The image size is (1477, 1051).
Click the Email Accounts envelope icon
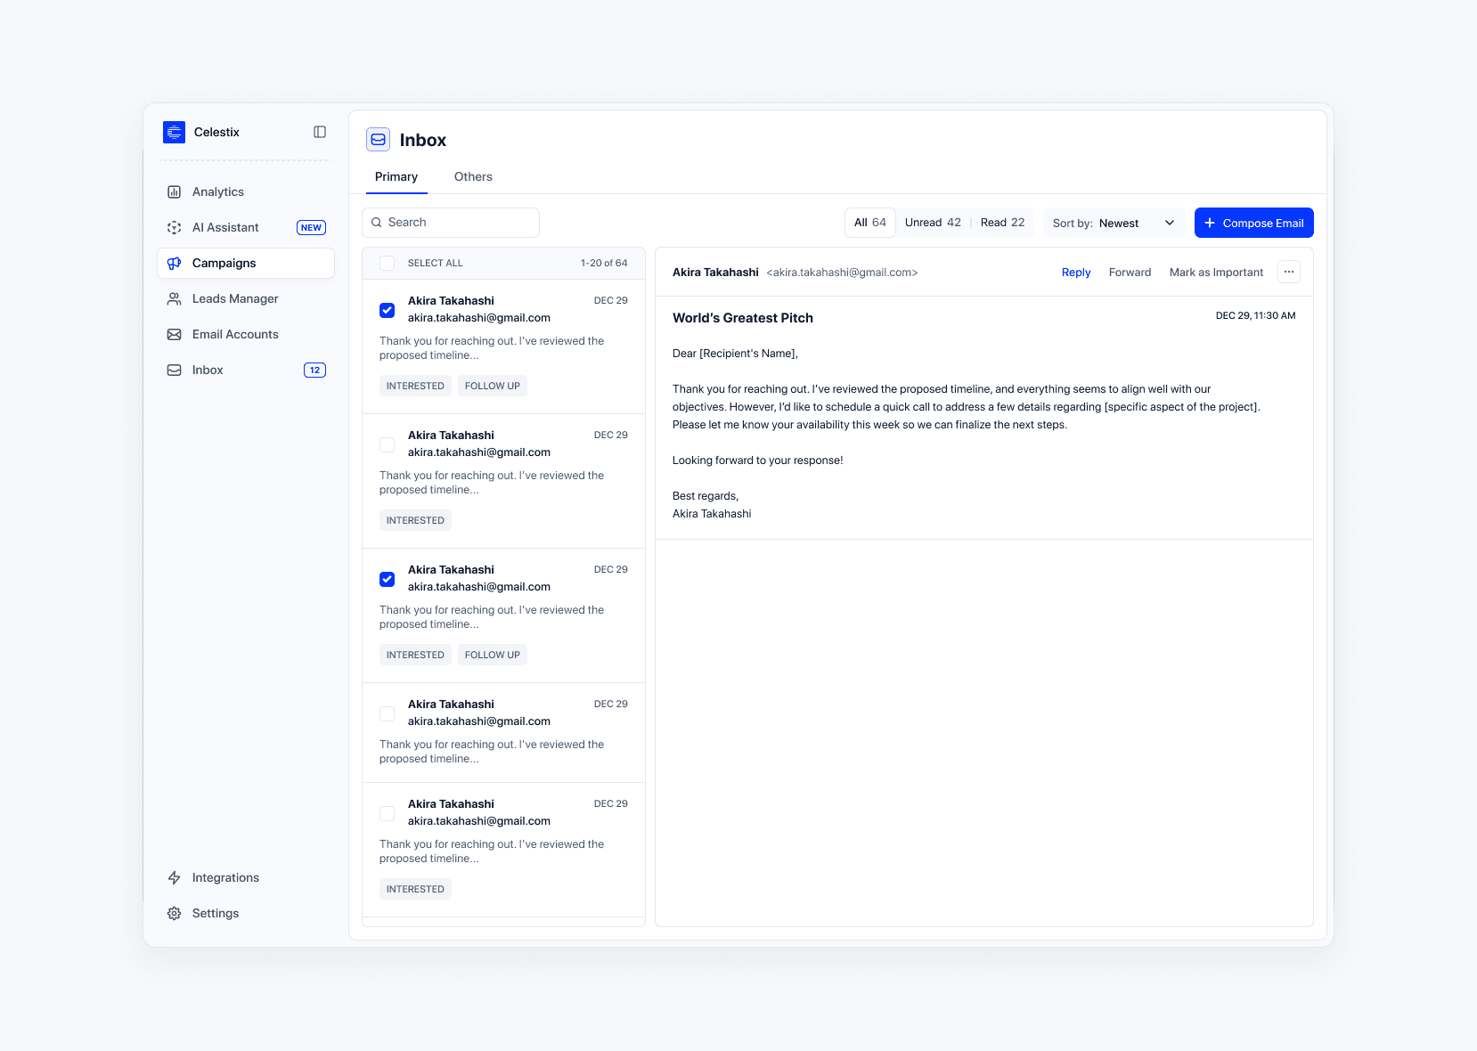(x=175, y=334)
